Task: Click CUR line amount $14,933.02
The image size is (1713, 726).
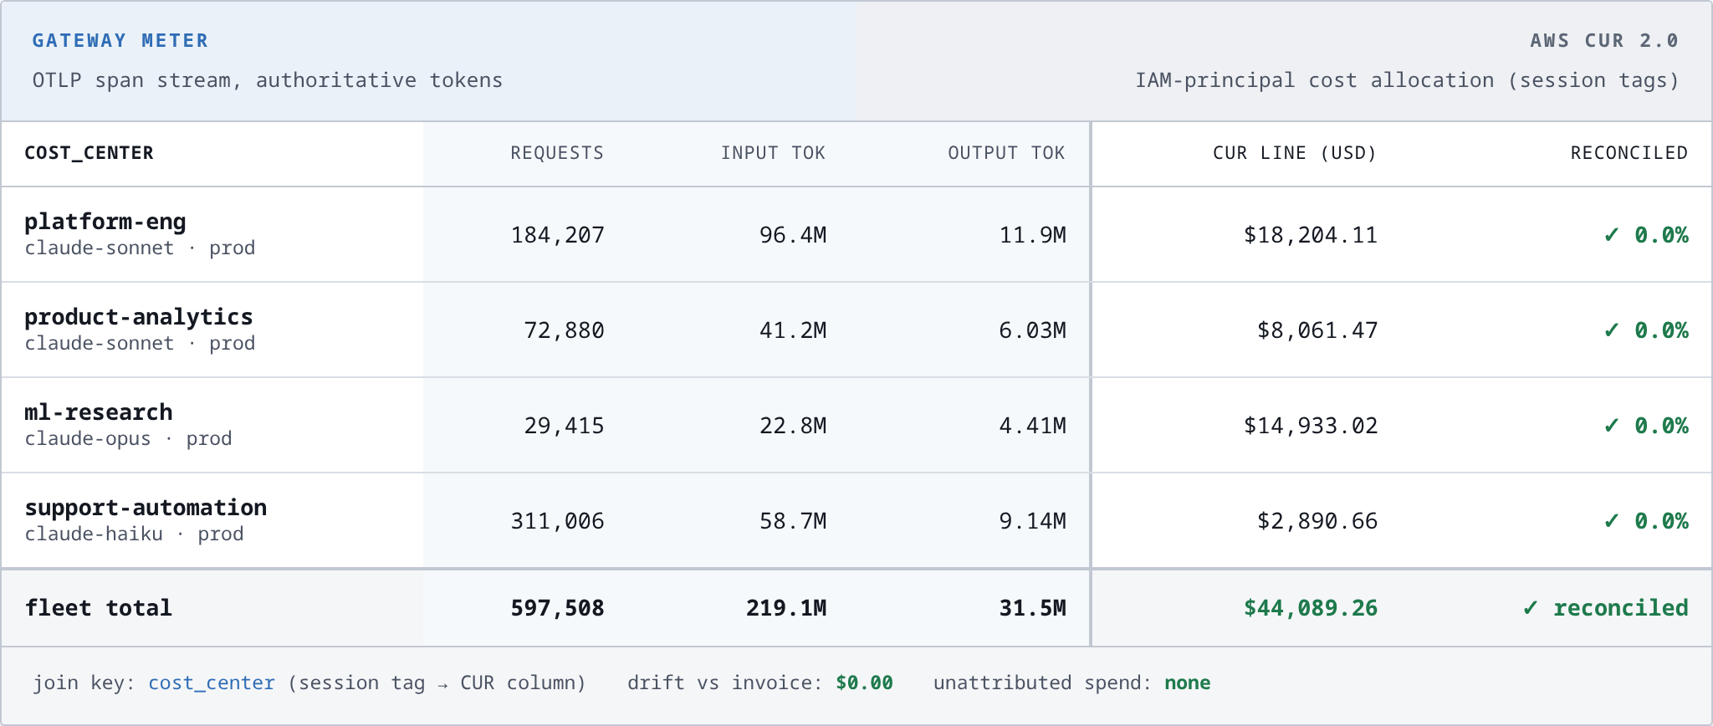Action: pos(1311,426)
